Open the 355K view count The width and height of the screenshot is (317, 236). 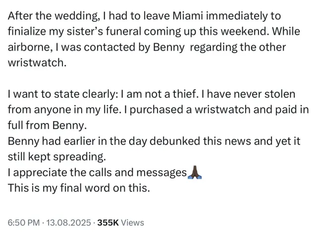(111, 223)
